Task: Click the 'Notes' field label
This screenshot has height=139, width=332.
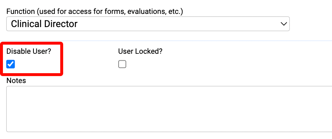Action: click(x=16, y=80)
